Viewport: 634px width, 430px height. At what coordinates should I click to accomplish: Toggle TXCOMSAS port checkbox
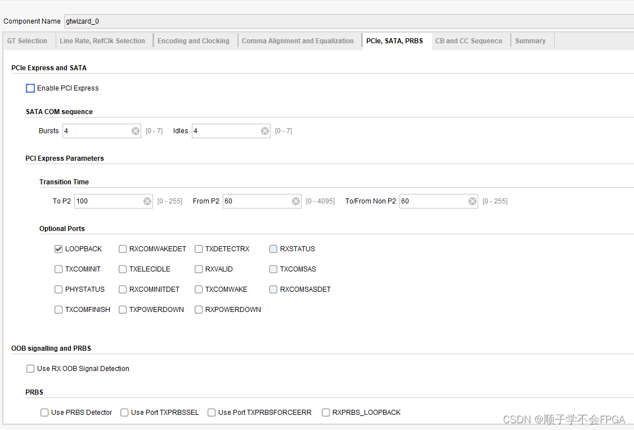pyautogui.click(x=273, y=269)
